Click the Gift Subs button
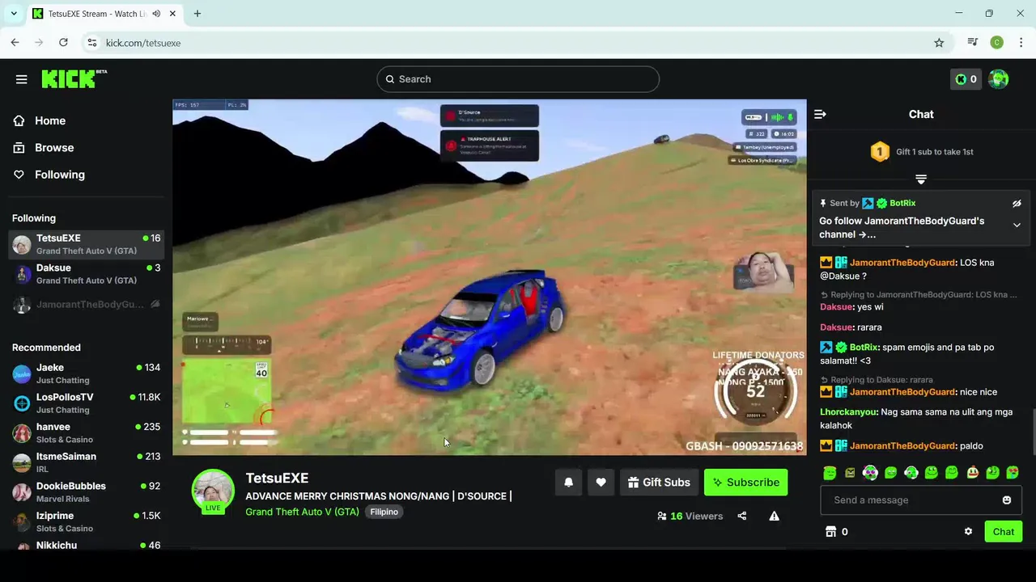This screenshot has width=1036, height=582. (659, 483)
